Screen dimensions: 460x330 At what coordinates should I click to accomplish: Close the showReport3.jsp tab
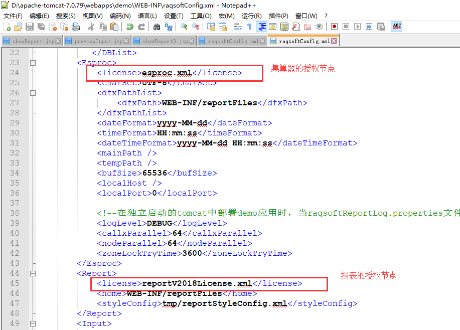tap(191, 41)
